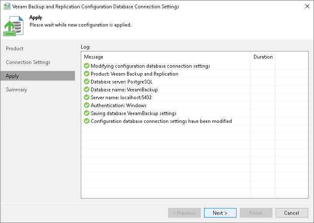Select 'Server name: localhost:5432' log entry
This screenshot has height=223, width=314.
point(194,97)
